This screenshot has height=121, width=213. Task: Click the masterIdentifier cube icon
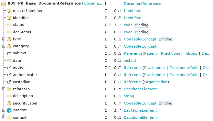[x=9, y=11]
